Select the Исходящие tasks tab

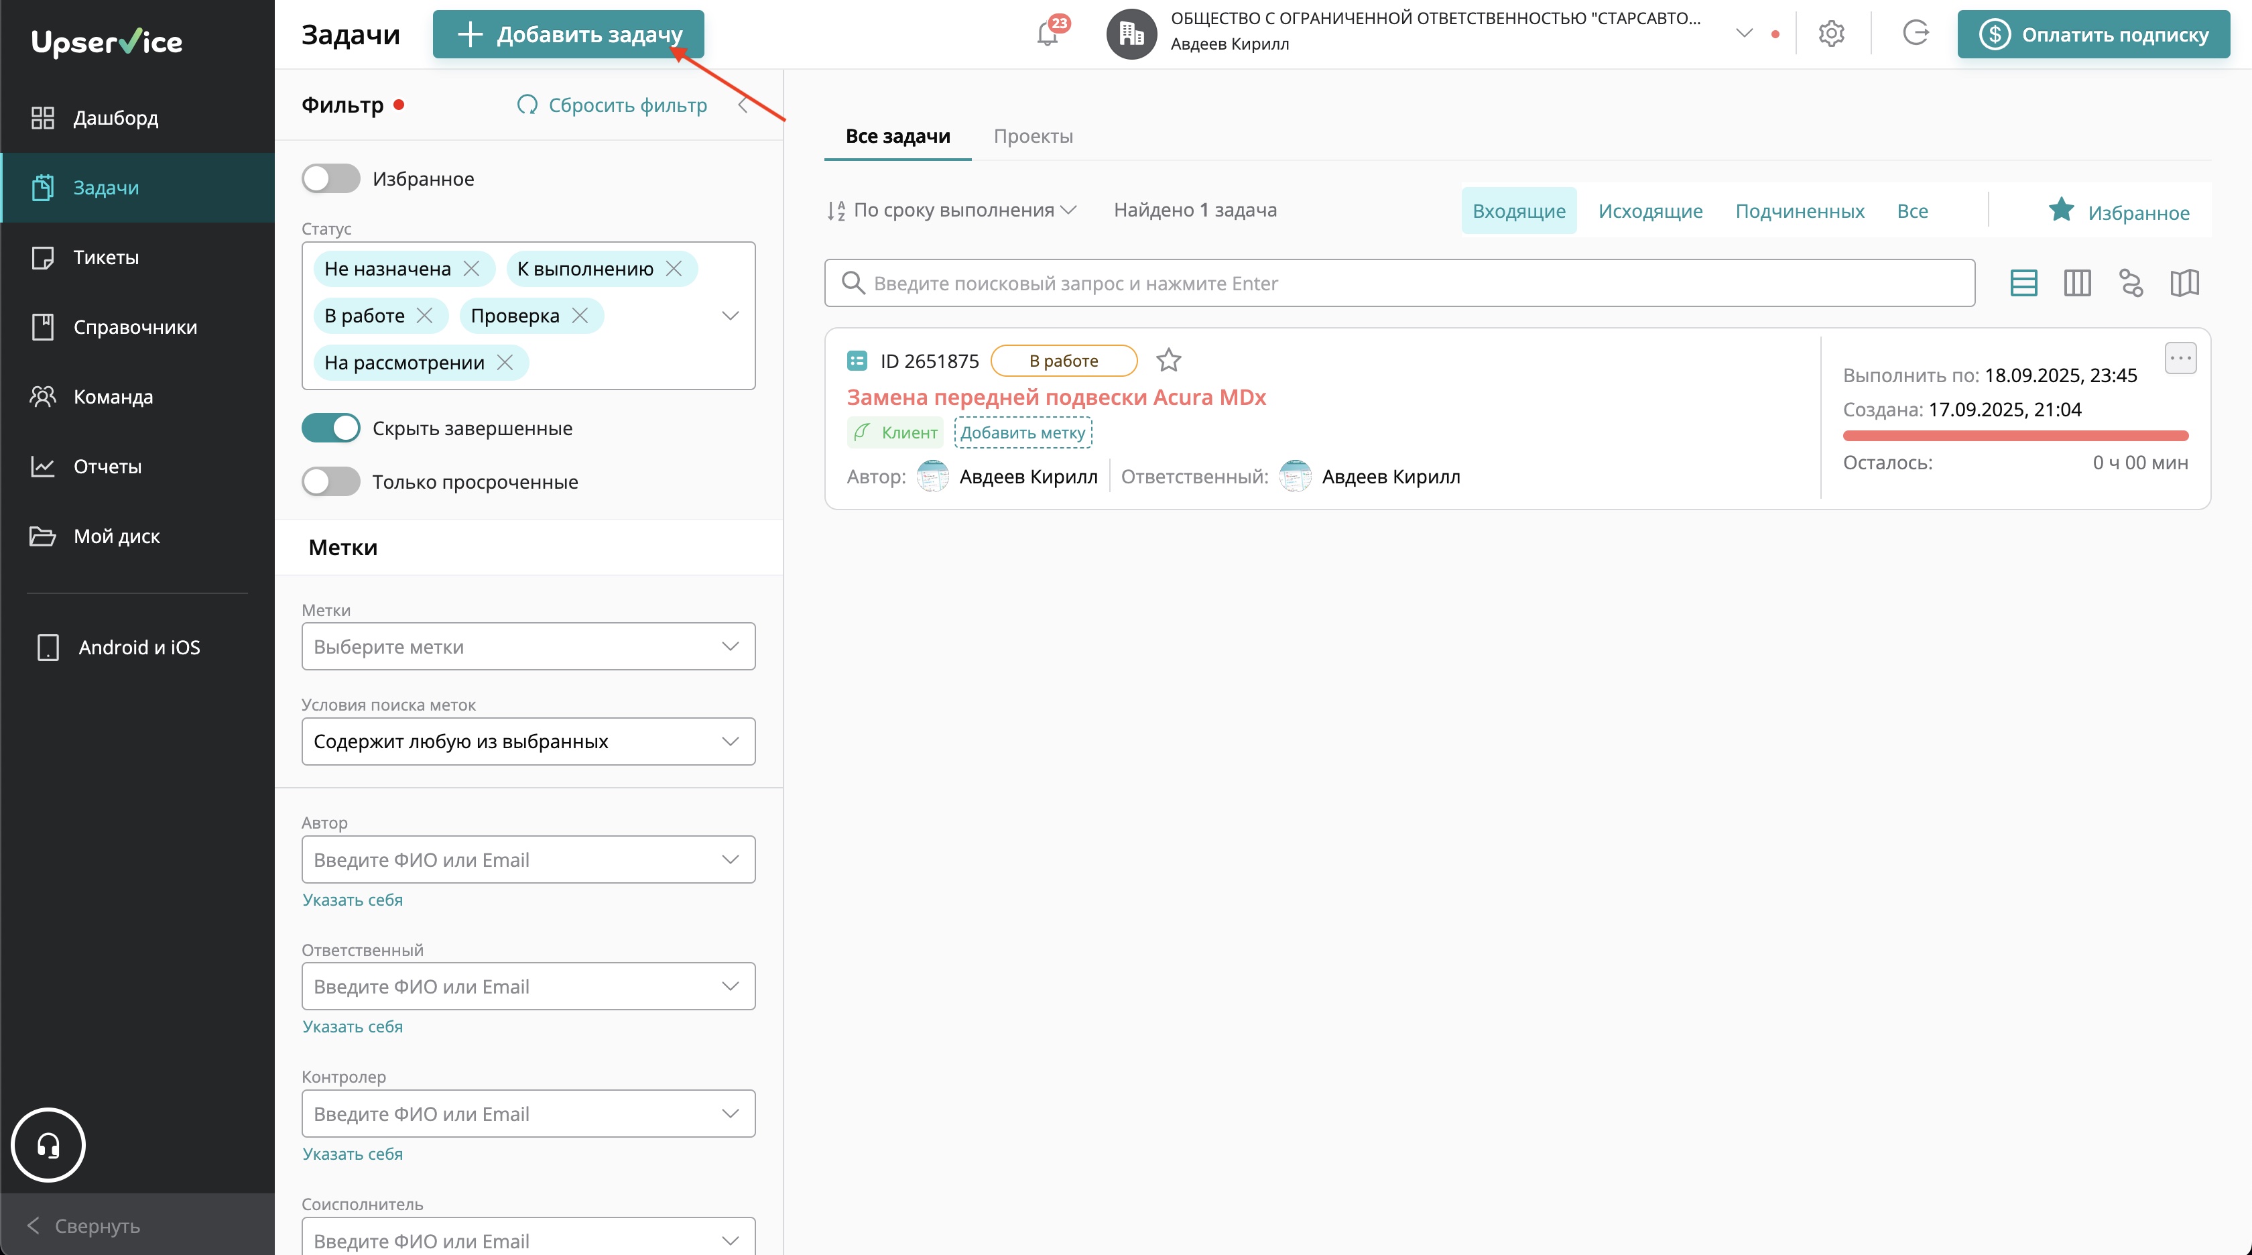coord(1649,211)
